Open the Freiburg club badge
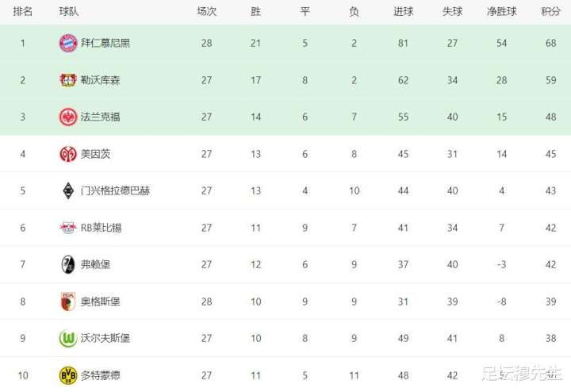The height and width of the screenshot is (392, 571). [68, 264]
